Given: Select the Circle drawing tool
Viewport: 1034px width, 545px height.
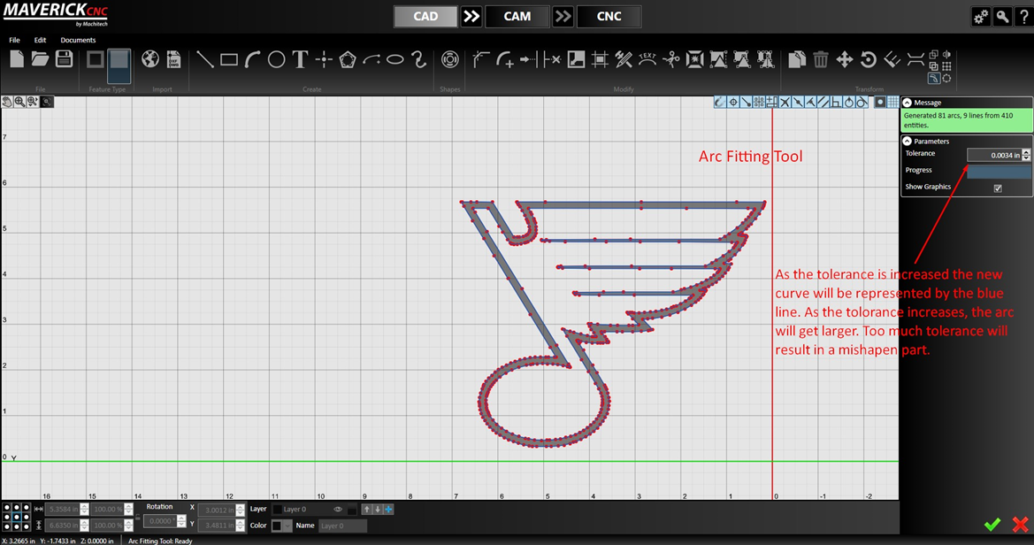Looking at the screenshot, I should point(276,60).
